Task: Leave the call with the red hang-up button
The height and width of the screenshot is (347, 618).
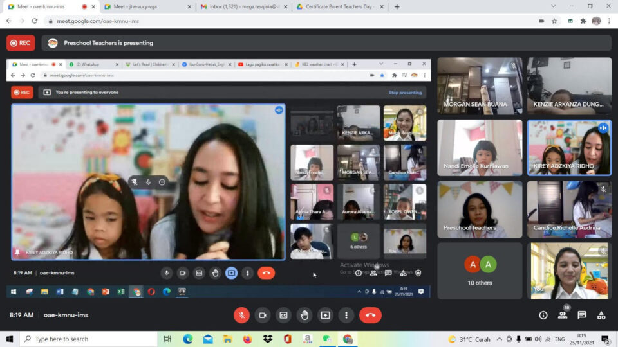Action: pos(370,315)
